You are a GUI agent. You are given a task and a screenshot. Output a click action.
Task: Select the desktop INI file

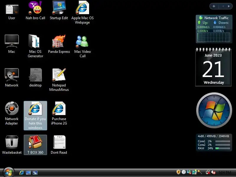[x=35, y=78]
